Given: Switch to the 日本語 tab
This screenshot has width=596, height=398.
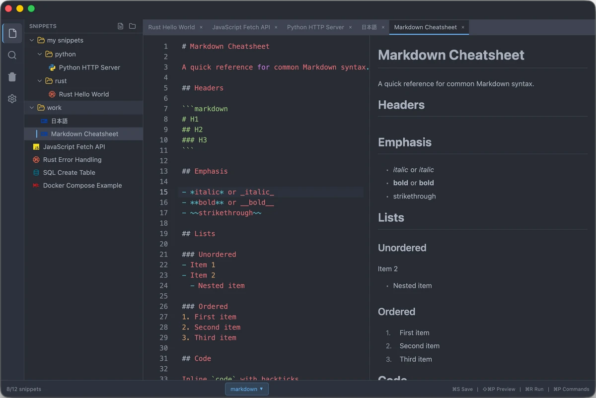Looking at the screenshot, I should tap(369, 27).
